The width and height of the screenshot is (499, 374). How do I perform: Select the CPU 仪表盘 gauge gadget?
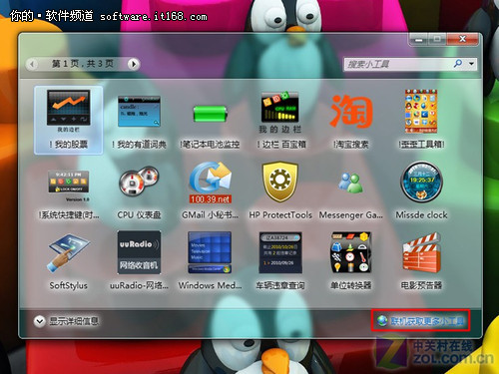pos(139,192)
